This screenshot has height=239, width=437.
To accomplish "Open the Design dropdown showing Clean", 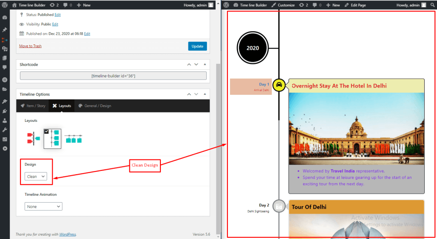I will pyautogui.click(x=36, y=176).
